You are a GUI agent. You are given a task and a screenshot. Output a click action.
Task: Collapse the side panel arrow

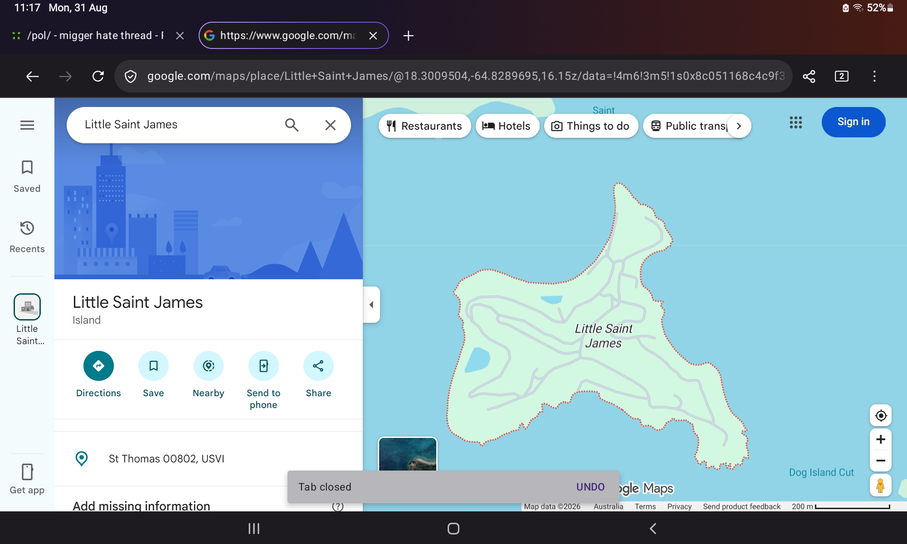pyautogui.click(x=371, y=305)
